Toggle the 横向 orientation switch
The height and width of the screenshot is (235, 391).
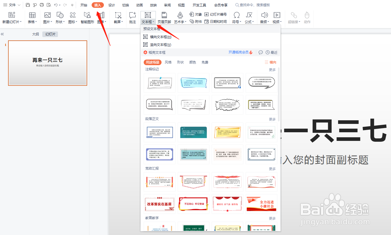coord(270,62)
